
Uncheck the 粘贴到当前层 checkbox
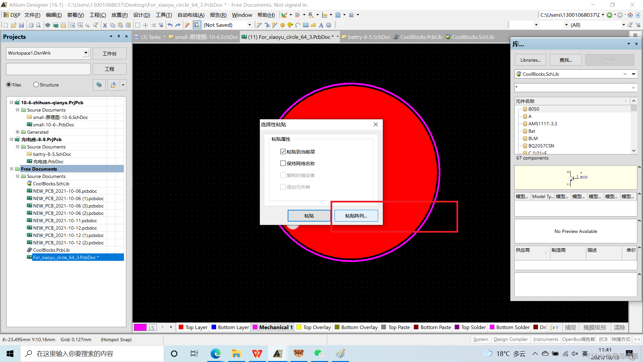point(283,152)
